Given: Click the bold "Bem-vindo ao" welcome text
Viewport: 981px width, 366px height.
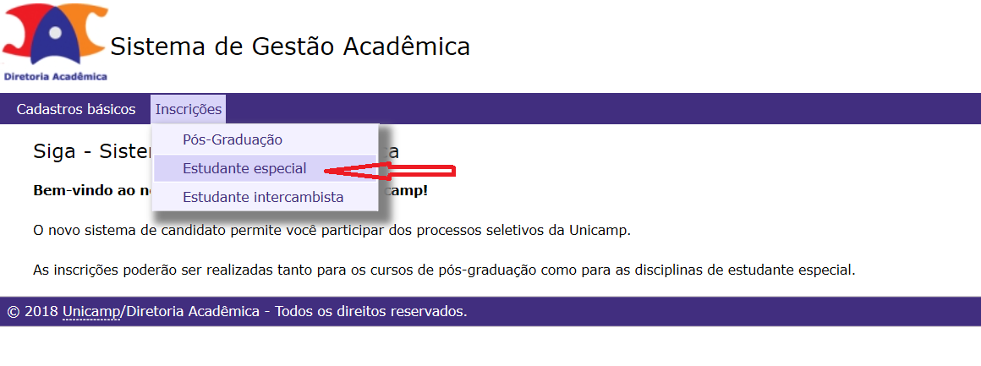Looking at the screenshot, I should tap(92, 190).
